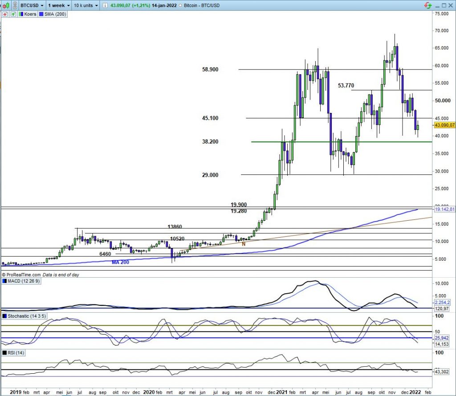Open the 1 week timeframe dropdown

59,5
